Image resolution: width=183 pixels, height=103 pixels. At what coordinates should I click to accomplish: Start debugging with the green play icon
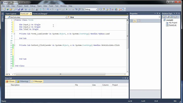click(67, 9)
